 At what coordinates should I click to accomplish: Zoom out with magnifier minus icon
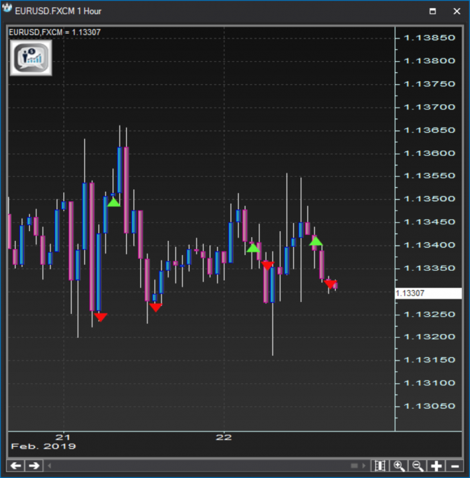pos(417,466)
